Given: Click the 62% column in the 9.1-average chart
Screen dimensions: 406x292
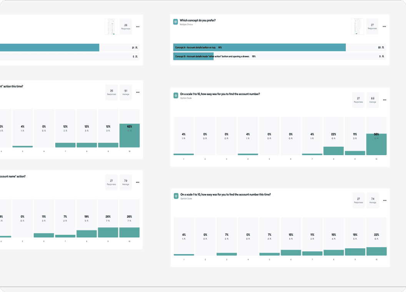Looking at the screenshot, I should (130, 128).
